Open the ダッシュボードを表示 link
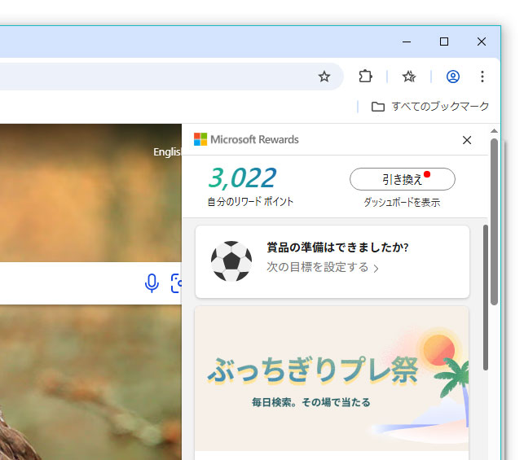Screen dimensions: 524x460 pos(402,203)
